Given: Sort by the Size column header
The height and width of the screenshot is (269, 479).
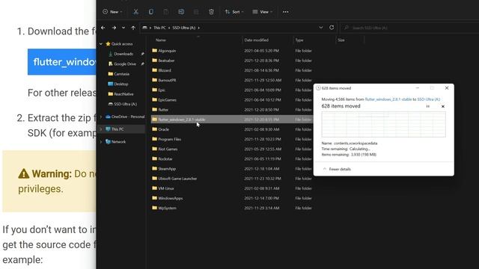Looking at the screenshot, I should [x=341, y=40].
